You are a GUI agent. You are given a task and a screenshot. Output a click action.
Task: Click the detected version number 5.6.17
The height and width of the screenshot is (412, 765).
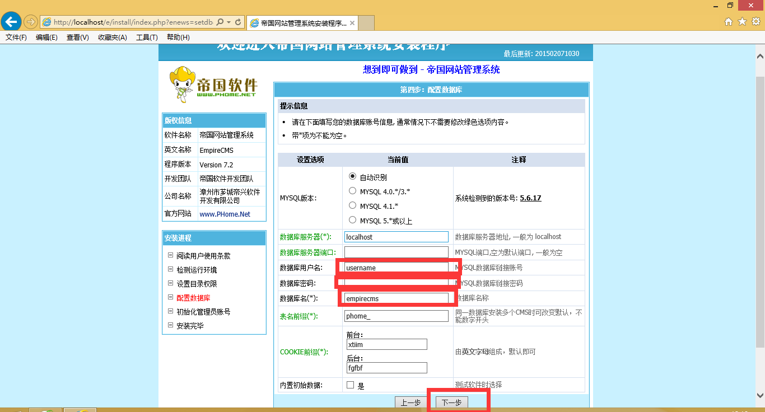point(530,198)
